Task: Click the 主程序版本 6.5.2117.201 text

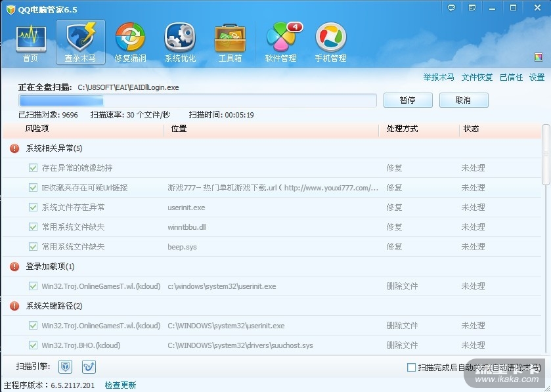Action: (x=49, y=385)
